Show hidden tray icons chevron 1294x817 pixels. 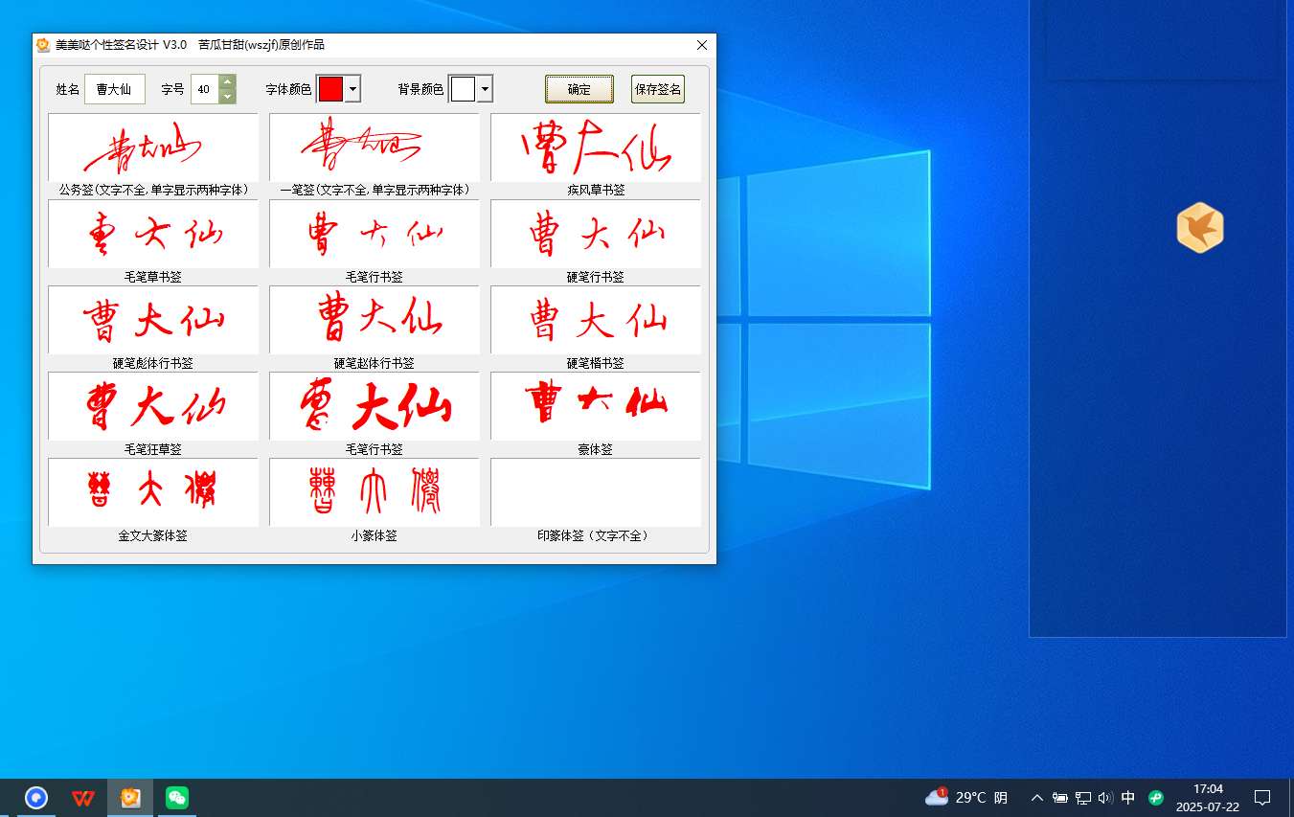click(1036, 797)
